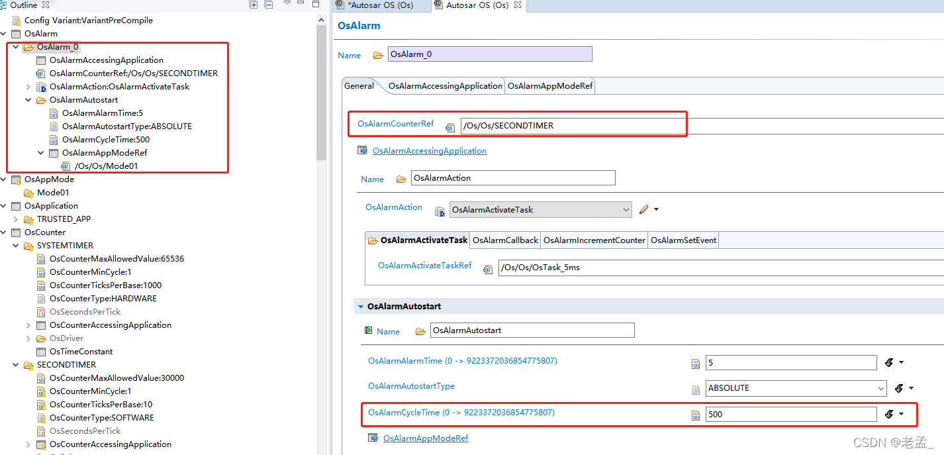Click the @ icon beside OsAlarmCounterRef tree row

[41, 74]
